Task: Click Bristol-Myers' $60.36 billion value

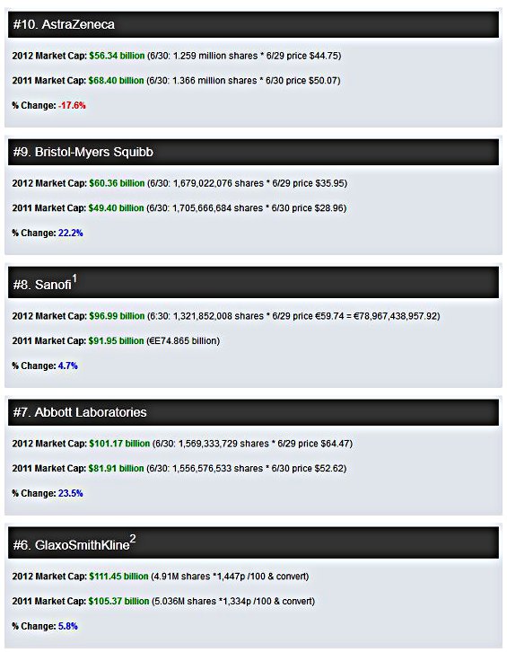Action: tap(117, 183)
